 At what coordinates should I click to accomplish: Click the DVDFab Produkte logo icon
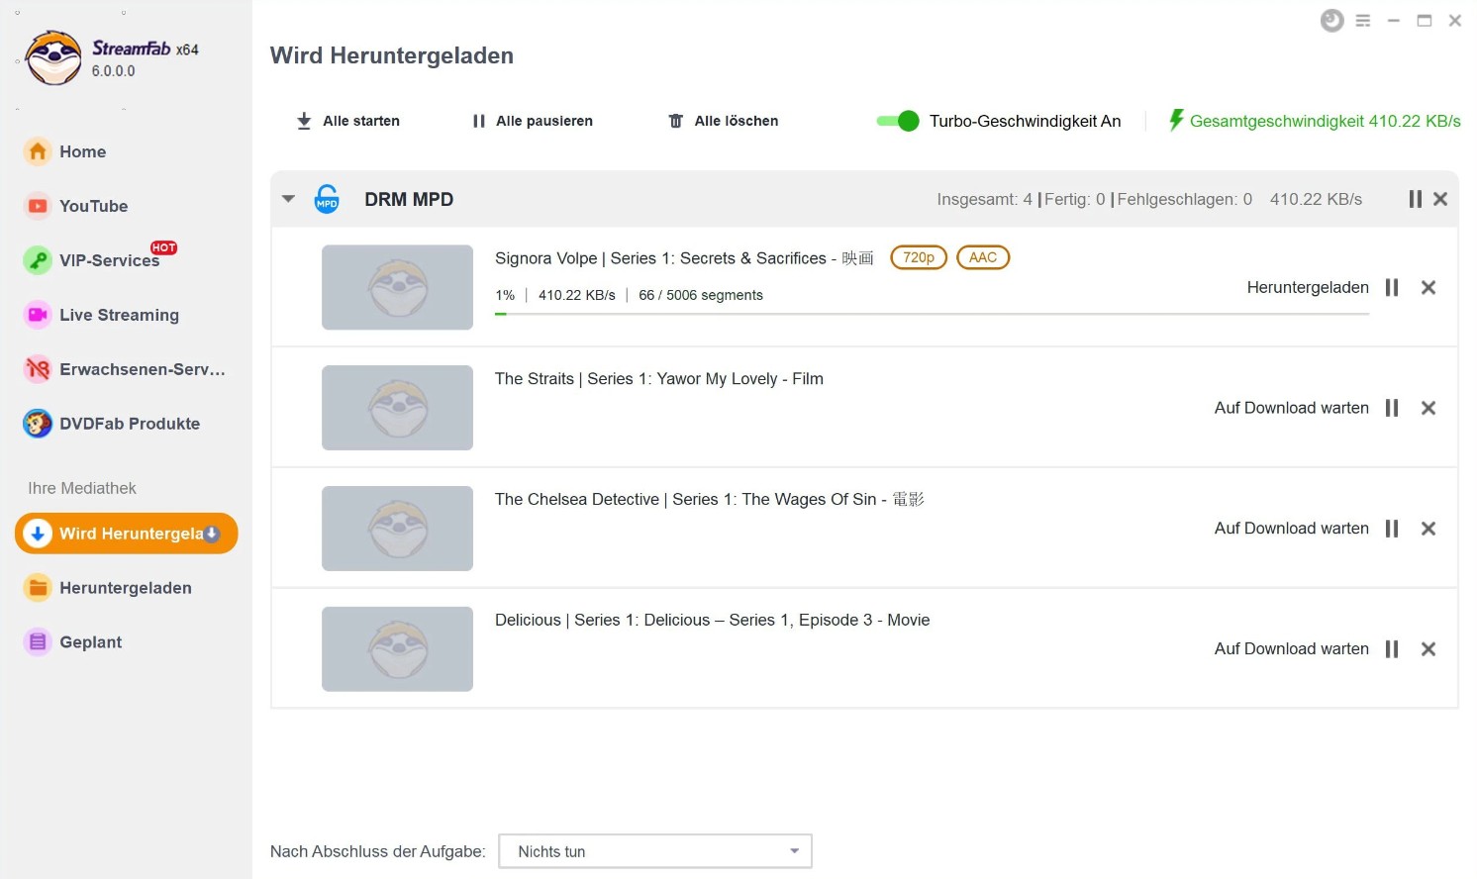38,424
